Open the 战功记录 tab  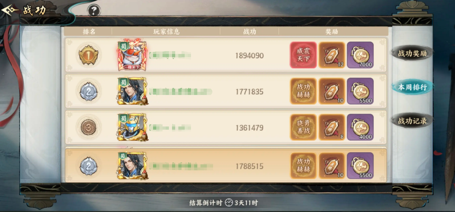pos(412,121)
